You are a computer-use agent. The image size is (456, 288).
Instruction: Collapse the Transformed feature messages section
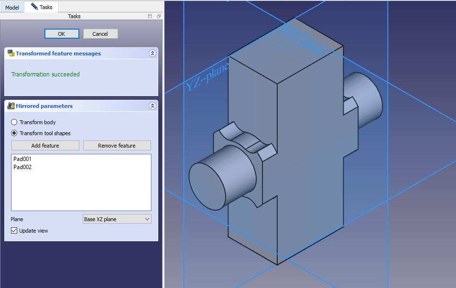pyautogui.click(x=152, y=53)
